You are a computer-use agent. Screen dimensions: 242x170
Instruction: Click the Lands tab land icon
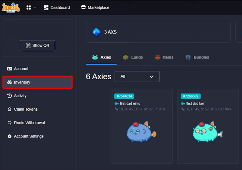coord(126,57)
